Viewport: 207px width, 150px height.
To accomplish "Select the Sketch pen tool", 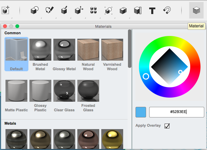I will 50,10.
